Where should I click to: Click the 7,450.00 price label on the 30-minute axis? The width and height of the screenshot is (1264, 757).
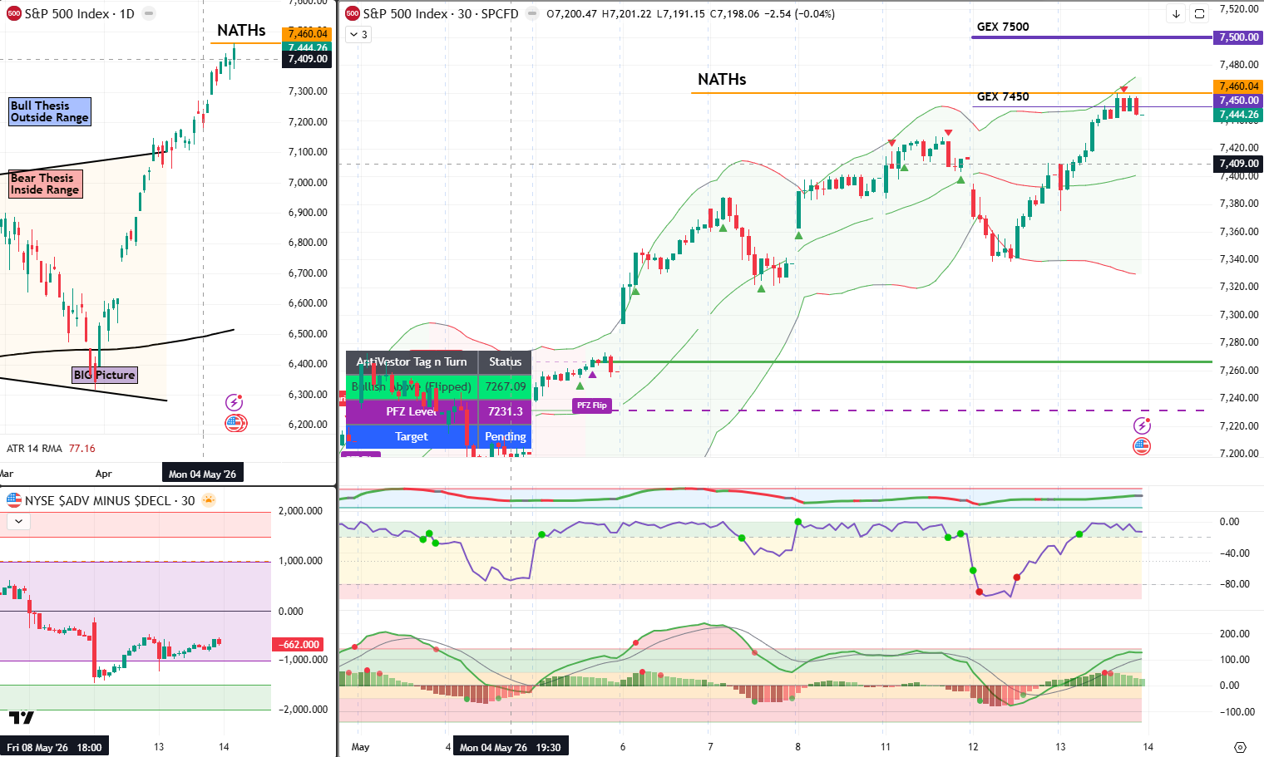pyautogui.click(x=1238, y=101)
